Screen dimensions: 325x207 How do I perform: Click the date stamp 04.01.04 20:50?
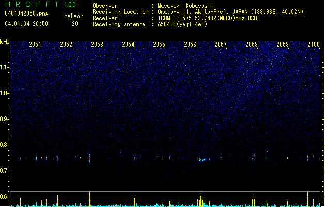(26, 24)
